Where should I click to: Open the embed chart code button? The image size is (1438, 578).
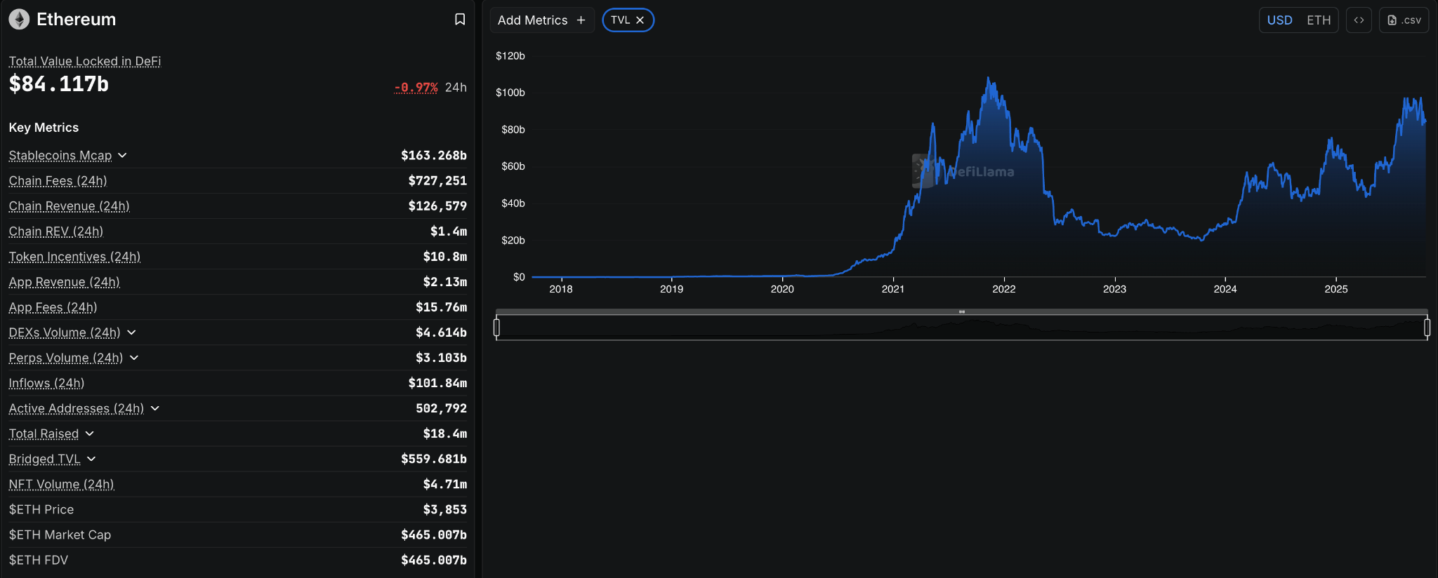point(1359,20)
